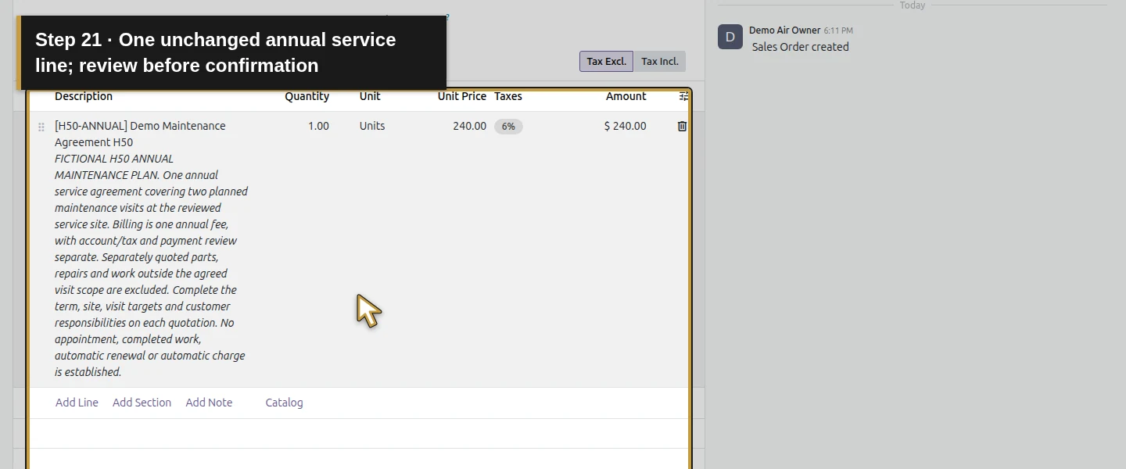The width and height of the screenshot is (1126, 469).
Task: Click the Unit column header
Action: tap(370, 96)
